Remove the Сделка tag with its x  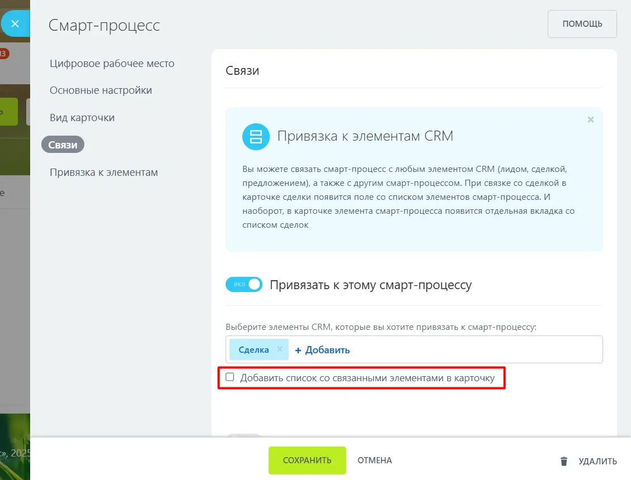[x=280, y=349]
